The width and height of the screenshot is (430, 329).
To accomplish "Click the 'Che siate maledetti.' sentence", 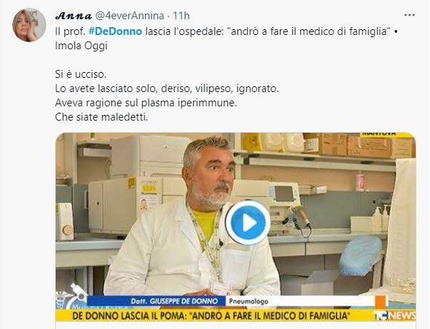I will (101, 117).
